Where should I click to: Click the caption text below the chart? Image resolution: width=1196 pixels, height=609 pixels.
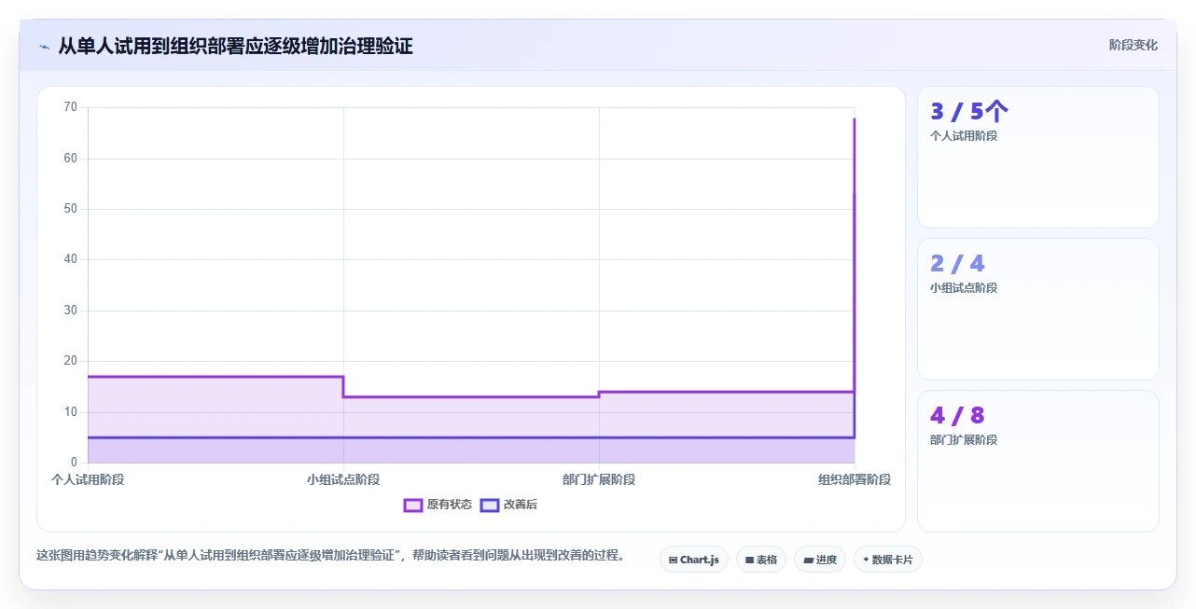pos(330,555)
